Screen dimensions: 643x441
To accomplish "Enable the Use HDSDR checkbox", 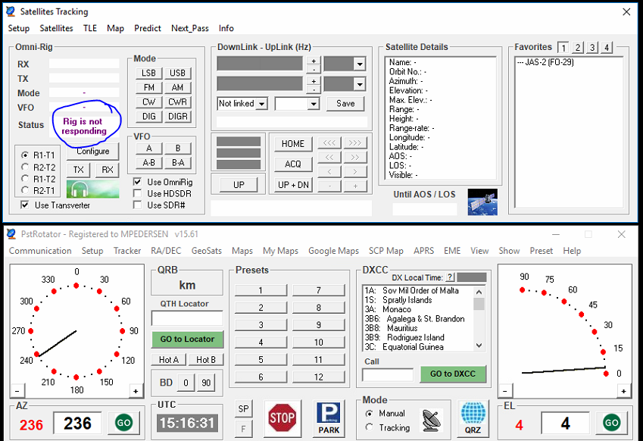I will coord(137,193).
